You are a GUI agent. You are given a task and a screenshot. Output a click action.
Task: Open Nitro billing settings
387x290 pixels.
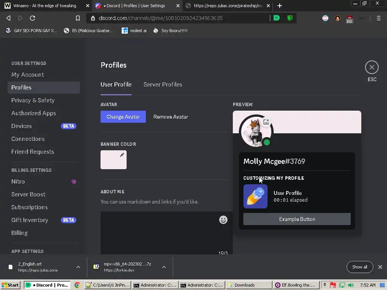click(44, 182)
